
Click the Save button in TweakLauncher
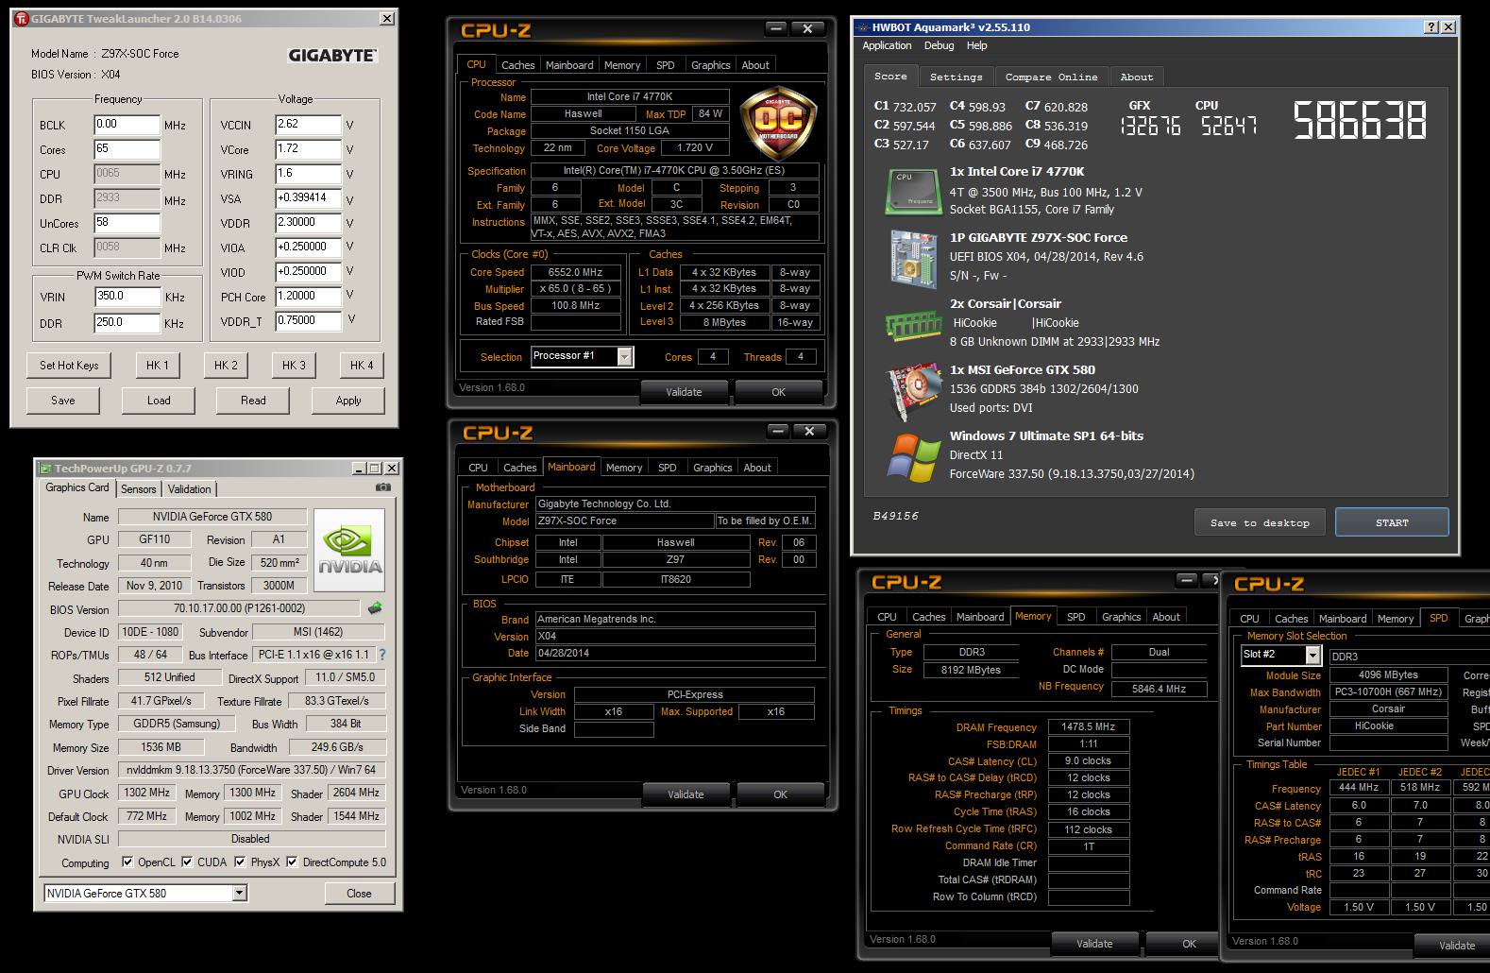coord(63,401)
